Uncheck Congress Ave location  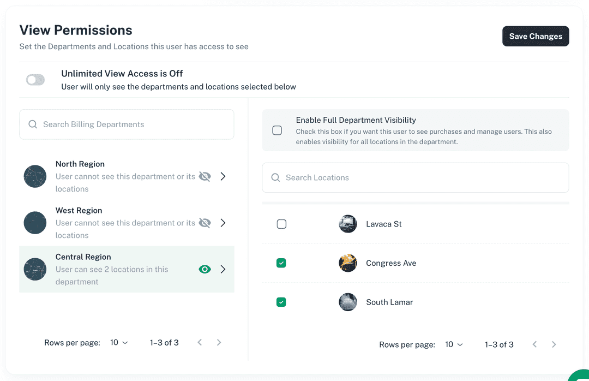pos(281,263)
